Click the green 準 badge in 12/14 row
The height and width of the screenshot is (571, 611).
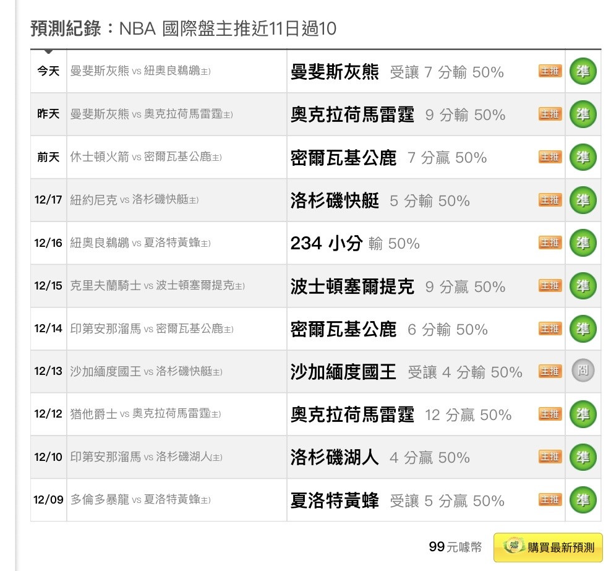(x=583, y=328)
